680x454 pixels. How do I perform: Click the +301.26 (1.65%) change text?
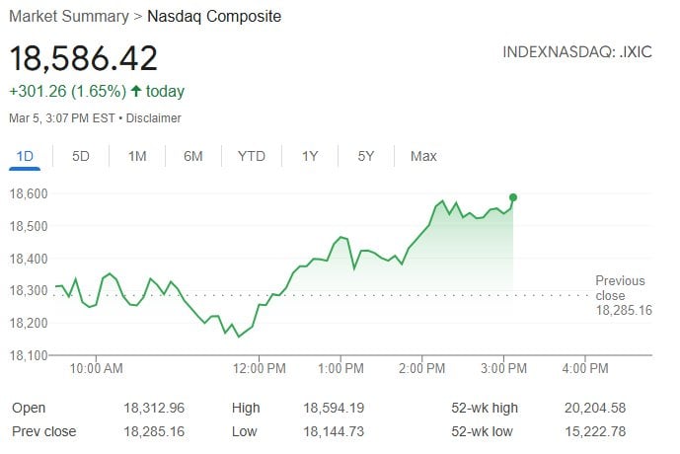pyautogui.click(x=67, y=92)
